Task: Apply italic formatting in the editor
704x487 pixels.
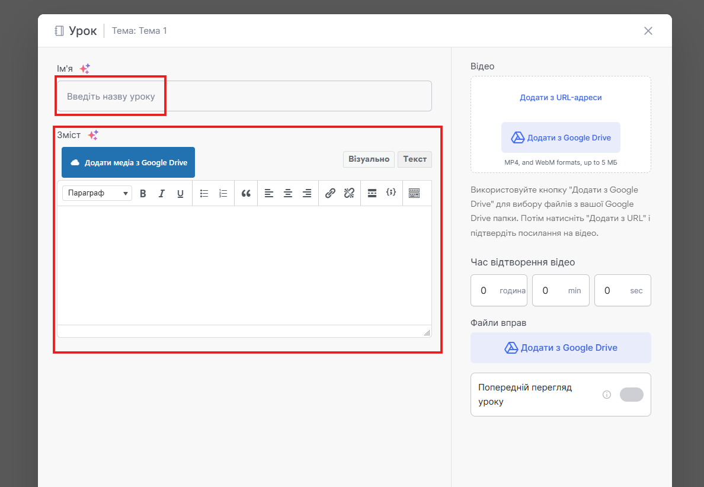Action: [161, 193]
